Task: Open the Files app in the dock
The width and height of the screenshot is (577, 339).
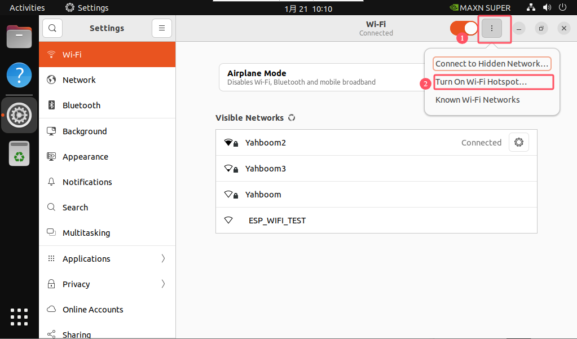Action: (19, 37)
